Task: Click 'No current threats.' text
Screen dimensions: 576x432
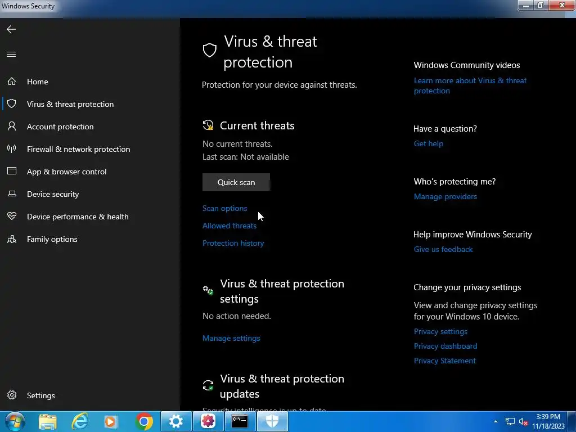Action: coord(238,144)
